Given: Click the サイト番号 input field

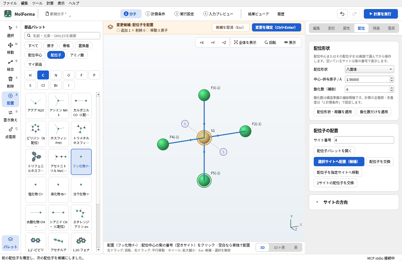Looking at the screenshot, I should pos(364,140).
